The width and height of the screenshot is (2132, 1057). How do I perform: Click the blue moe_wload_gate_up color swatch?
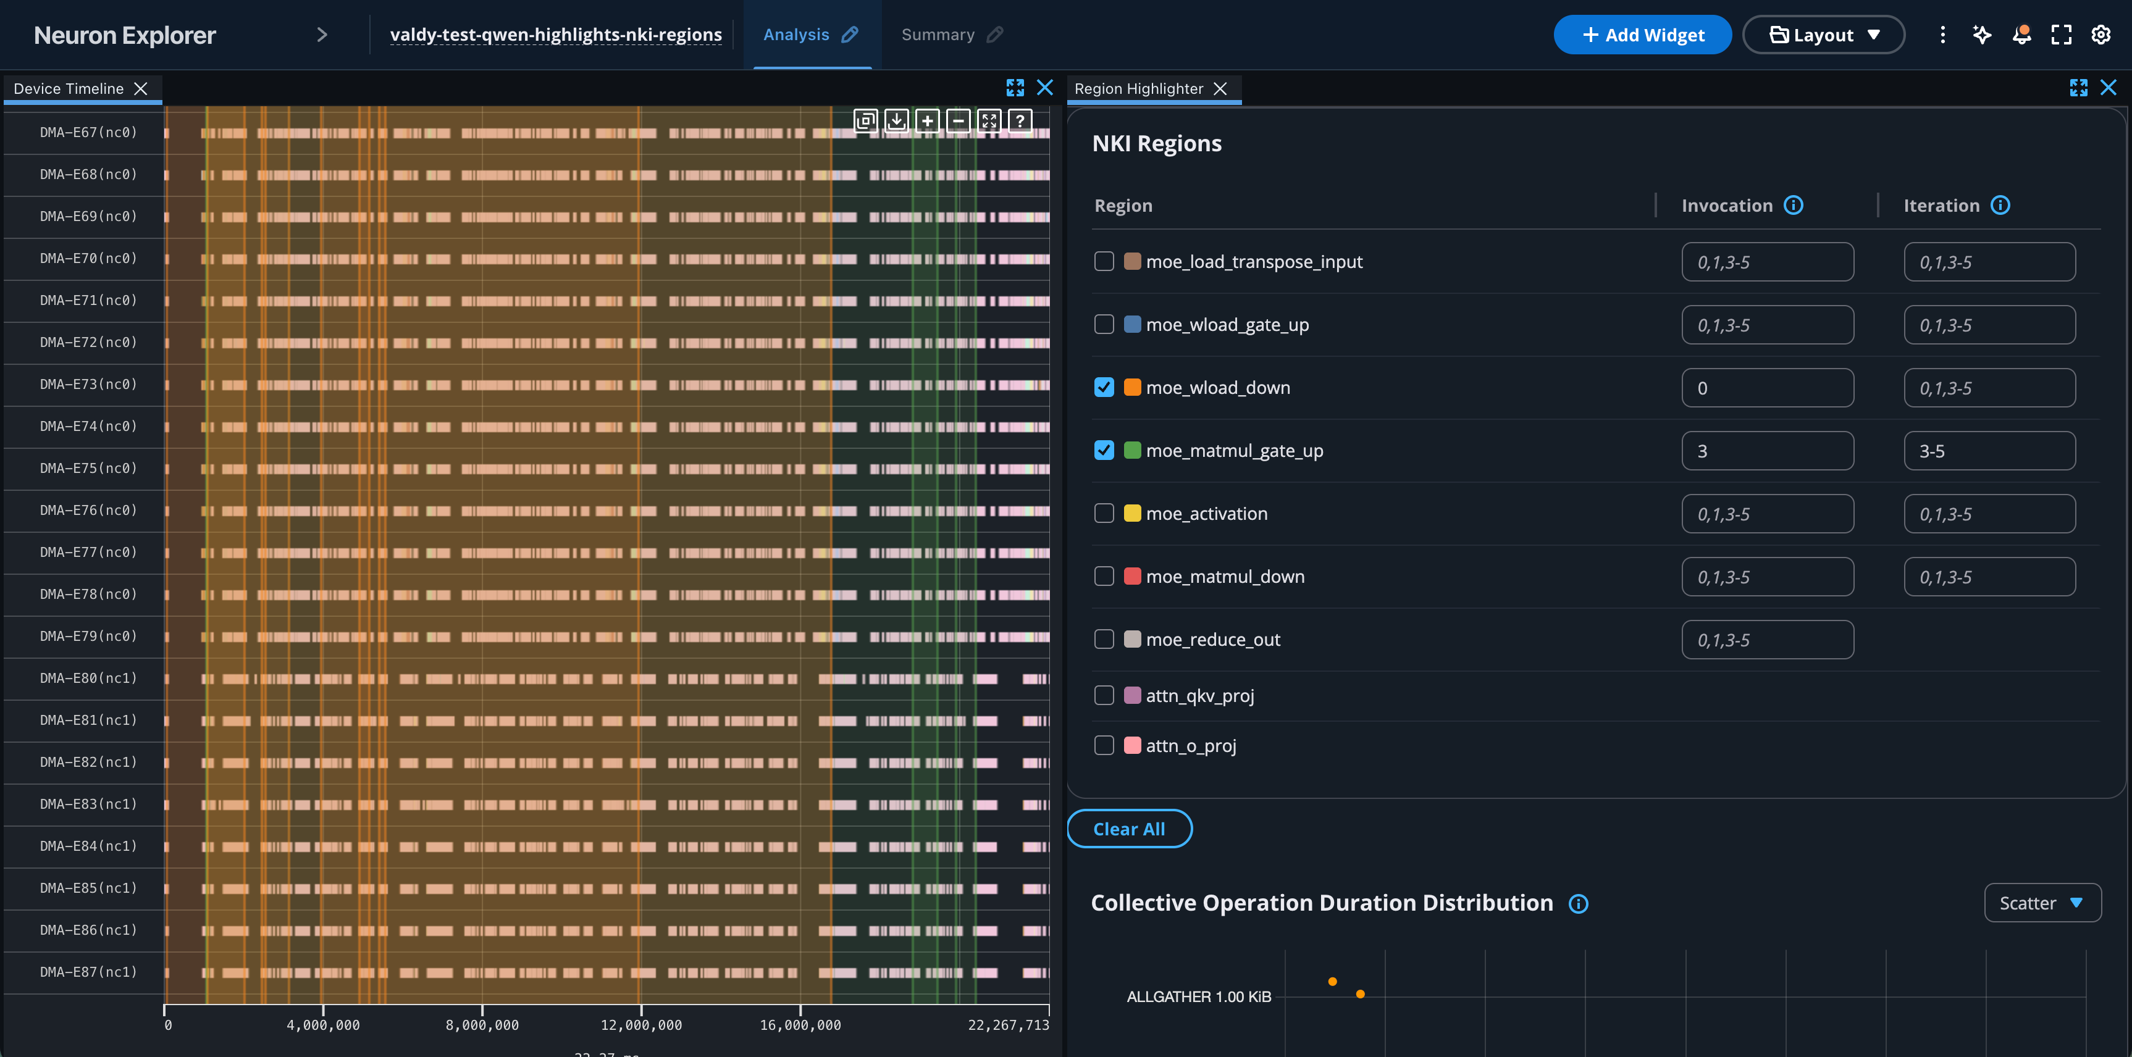point(1132,324)
